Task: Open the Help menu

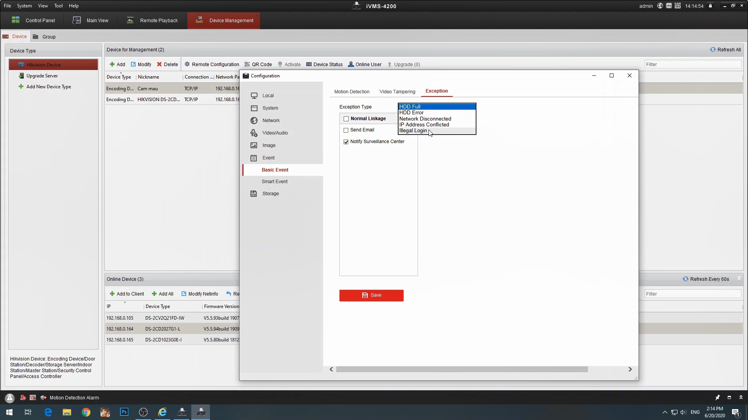Action: [74, 6]
